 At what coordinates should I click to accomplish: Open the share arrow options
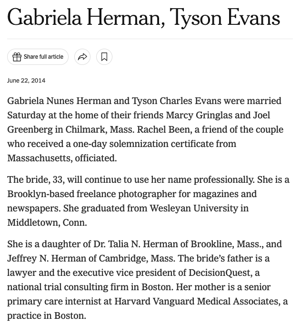click(x=82, y=57)
